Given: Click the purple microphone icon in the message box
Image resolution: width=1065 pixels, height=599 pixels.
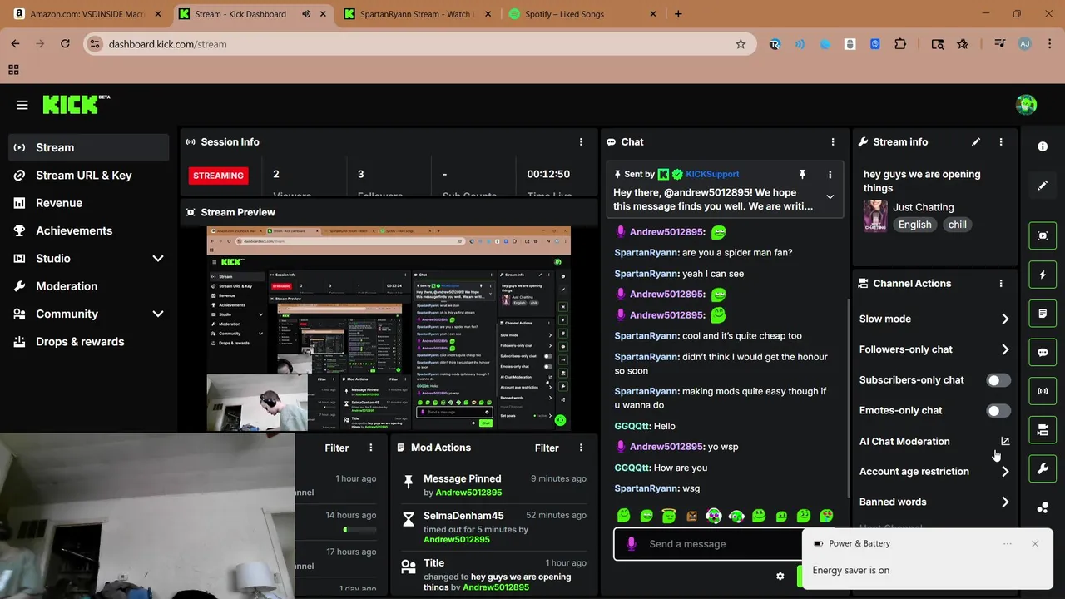Looking at the screenshot, I should pyautogui.click(x=632, y=544).
